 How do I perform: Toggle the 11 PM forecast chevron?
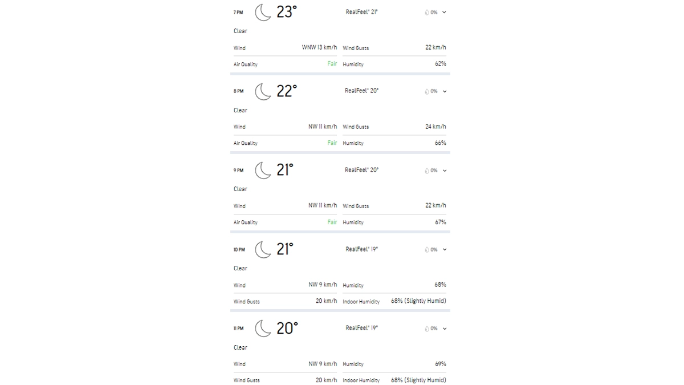pos(444,329)
